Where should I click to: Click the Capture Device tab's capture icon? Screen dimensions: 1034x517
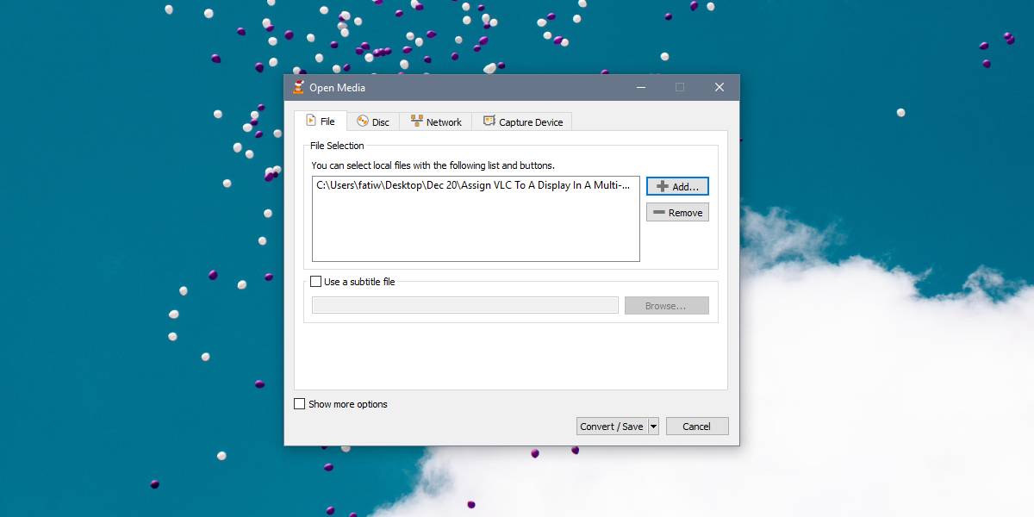click(x=489, y=121)
